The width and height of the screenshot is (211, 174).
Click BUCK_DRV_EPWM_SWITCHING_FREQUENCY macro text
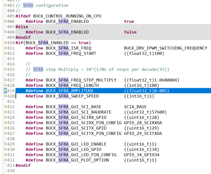pos(165,48)
